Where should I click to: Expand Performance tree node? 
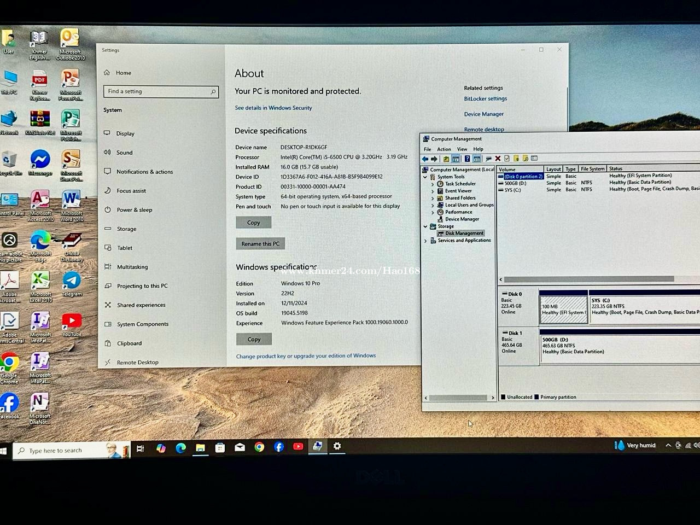click(x=433, y=213)
